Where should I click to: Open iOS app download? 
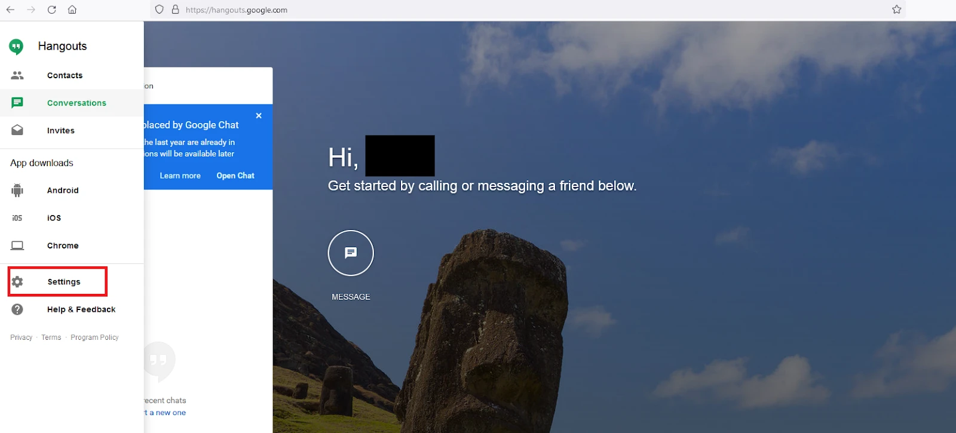(72, 218)
